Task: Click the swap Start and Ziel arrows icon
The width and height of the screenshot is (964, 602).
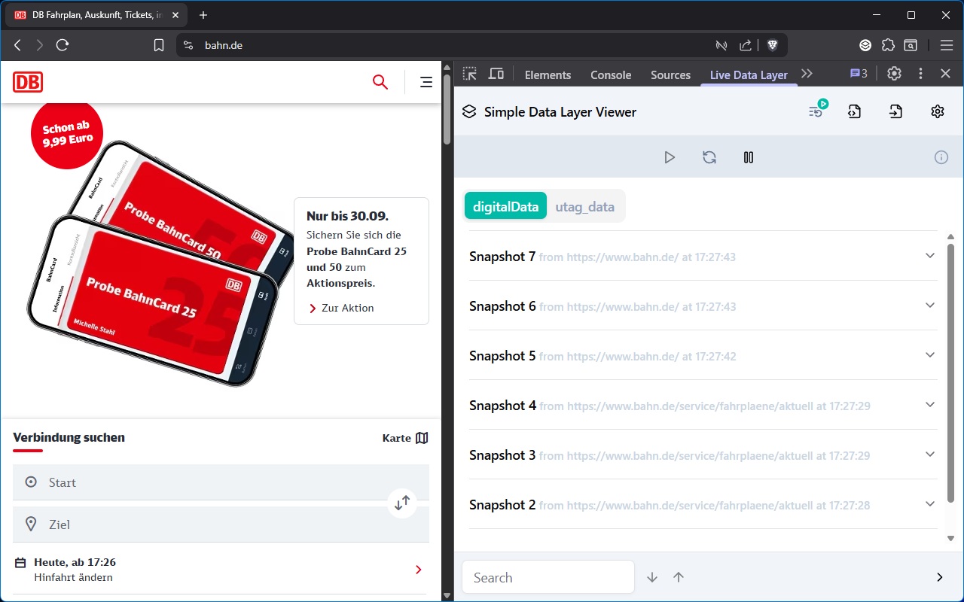Action: coord(403,503)
